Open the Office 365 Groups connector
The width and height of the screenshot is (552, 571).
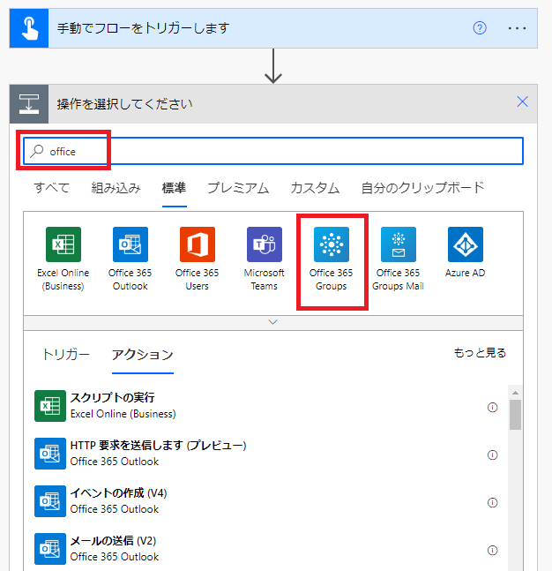332,244
